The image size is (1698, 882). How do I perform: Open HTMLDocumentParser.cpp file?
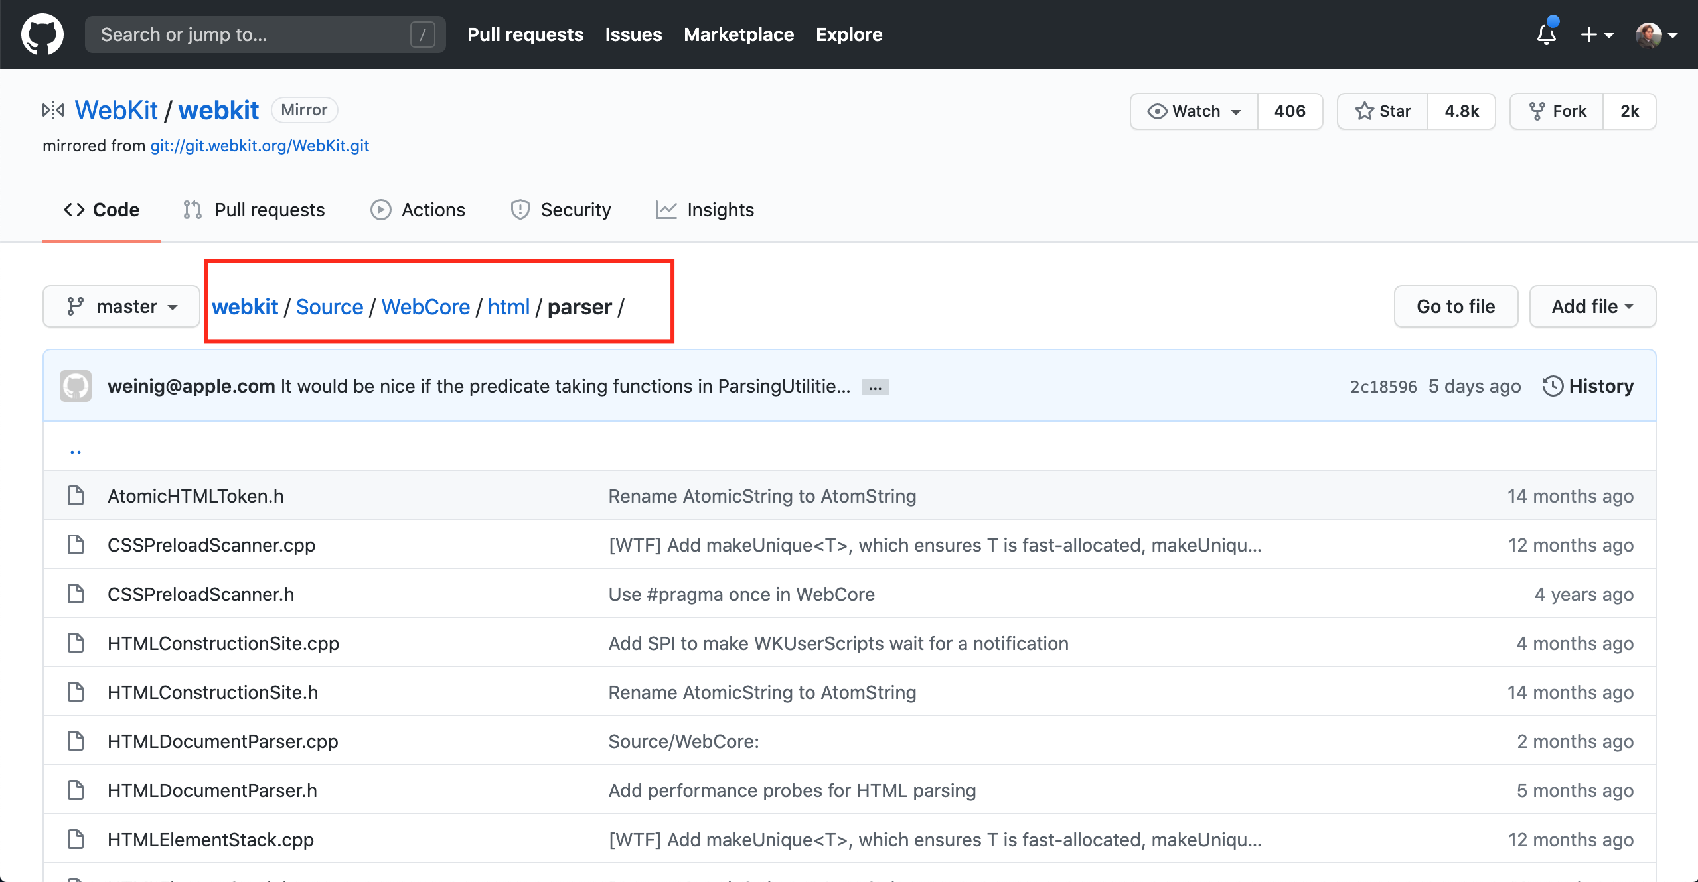click(223, 741)
